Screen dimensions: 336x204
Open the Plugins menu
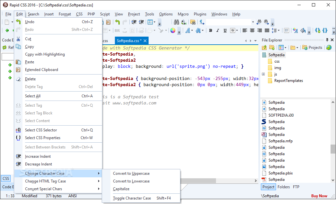[x=200, y=14]
